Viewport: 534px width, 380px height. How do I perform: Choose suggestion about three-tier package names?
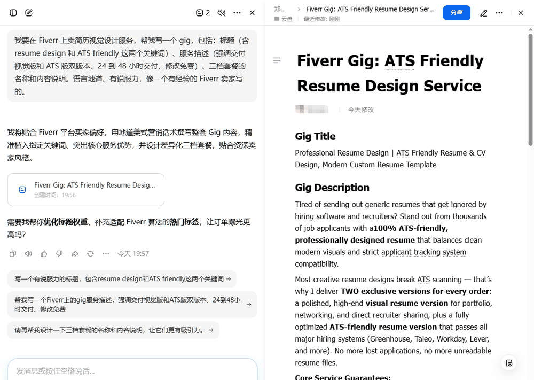113,330
